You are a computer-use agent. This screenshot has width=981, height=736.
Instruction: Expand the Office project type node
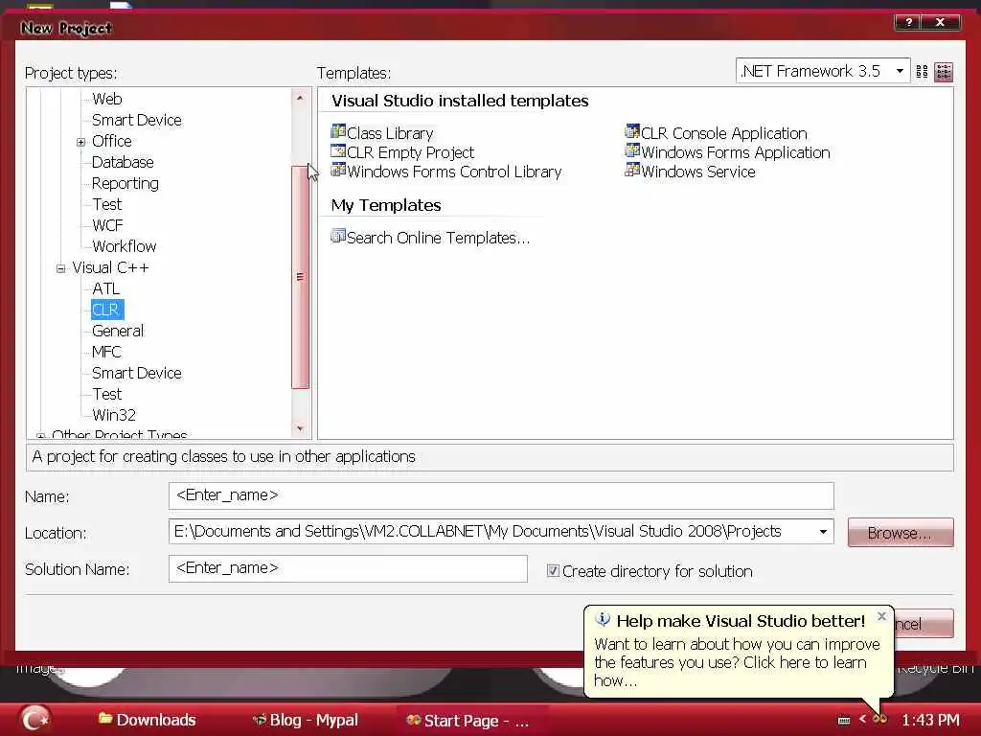tap(80, 142)
